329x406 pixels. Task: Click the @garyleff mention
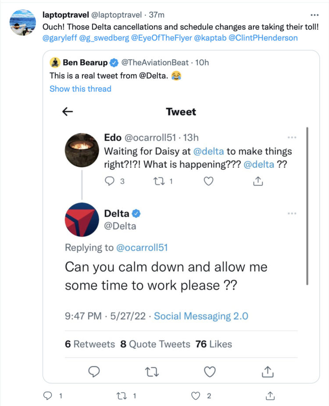(57, 37)
